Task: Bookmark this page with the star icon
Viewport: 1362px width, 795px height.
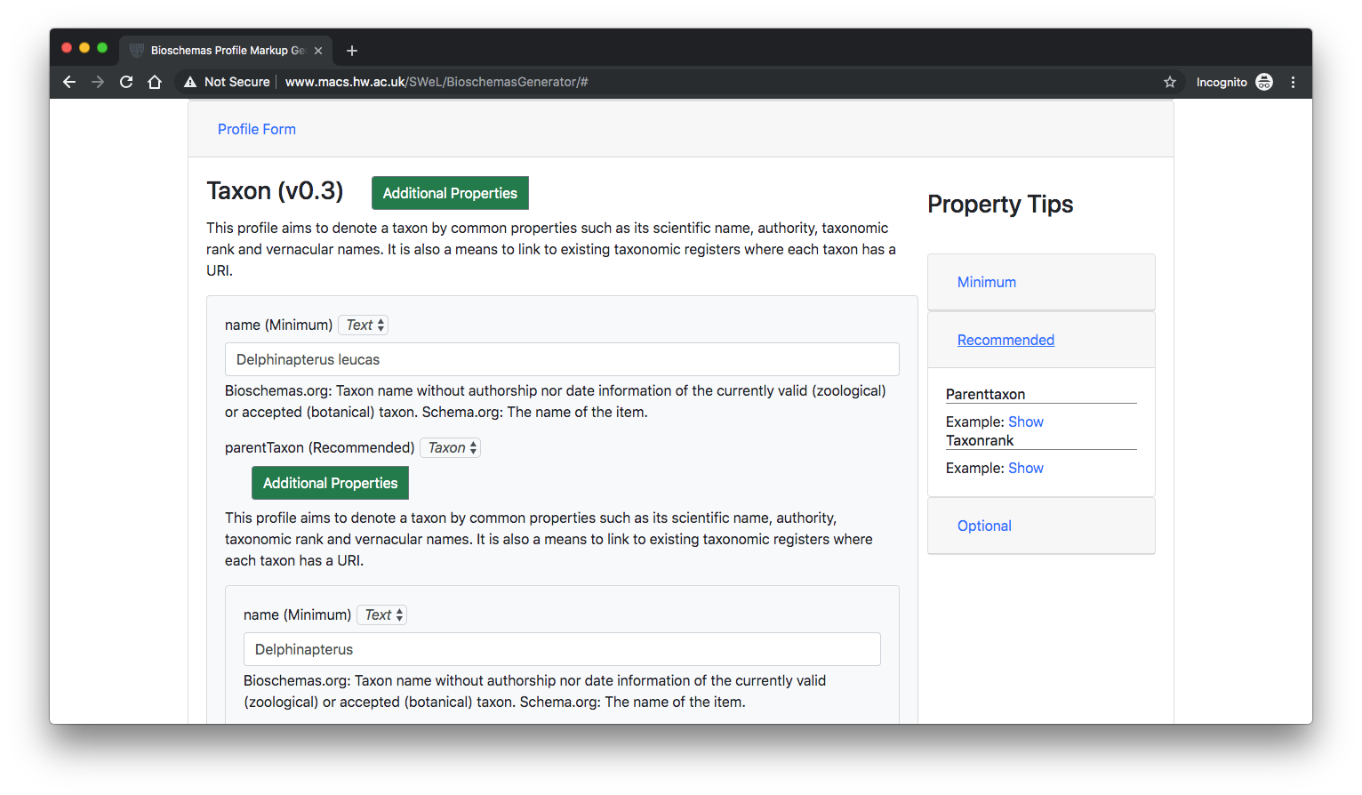Action: (1170, 82)
